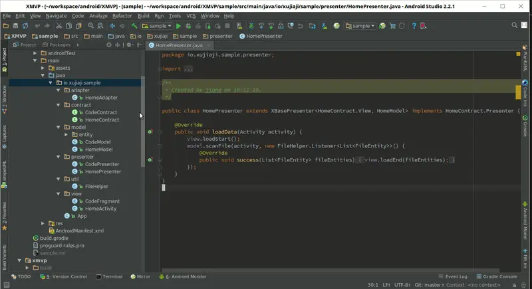The image size is (532, 289).
Task: Open the sample run configuration dropdown
Action: [x=157, y=26]
